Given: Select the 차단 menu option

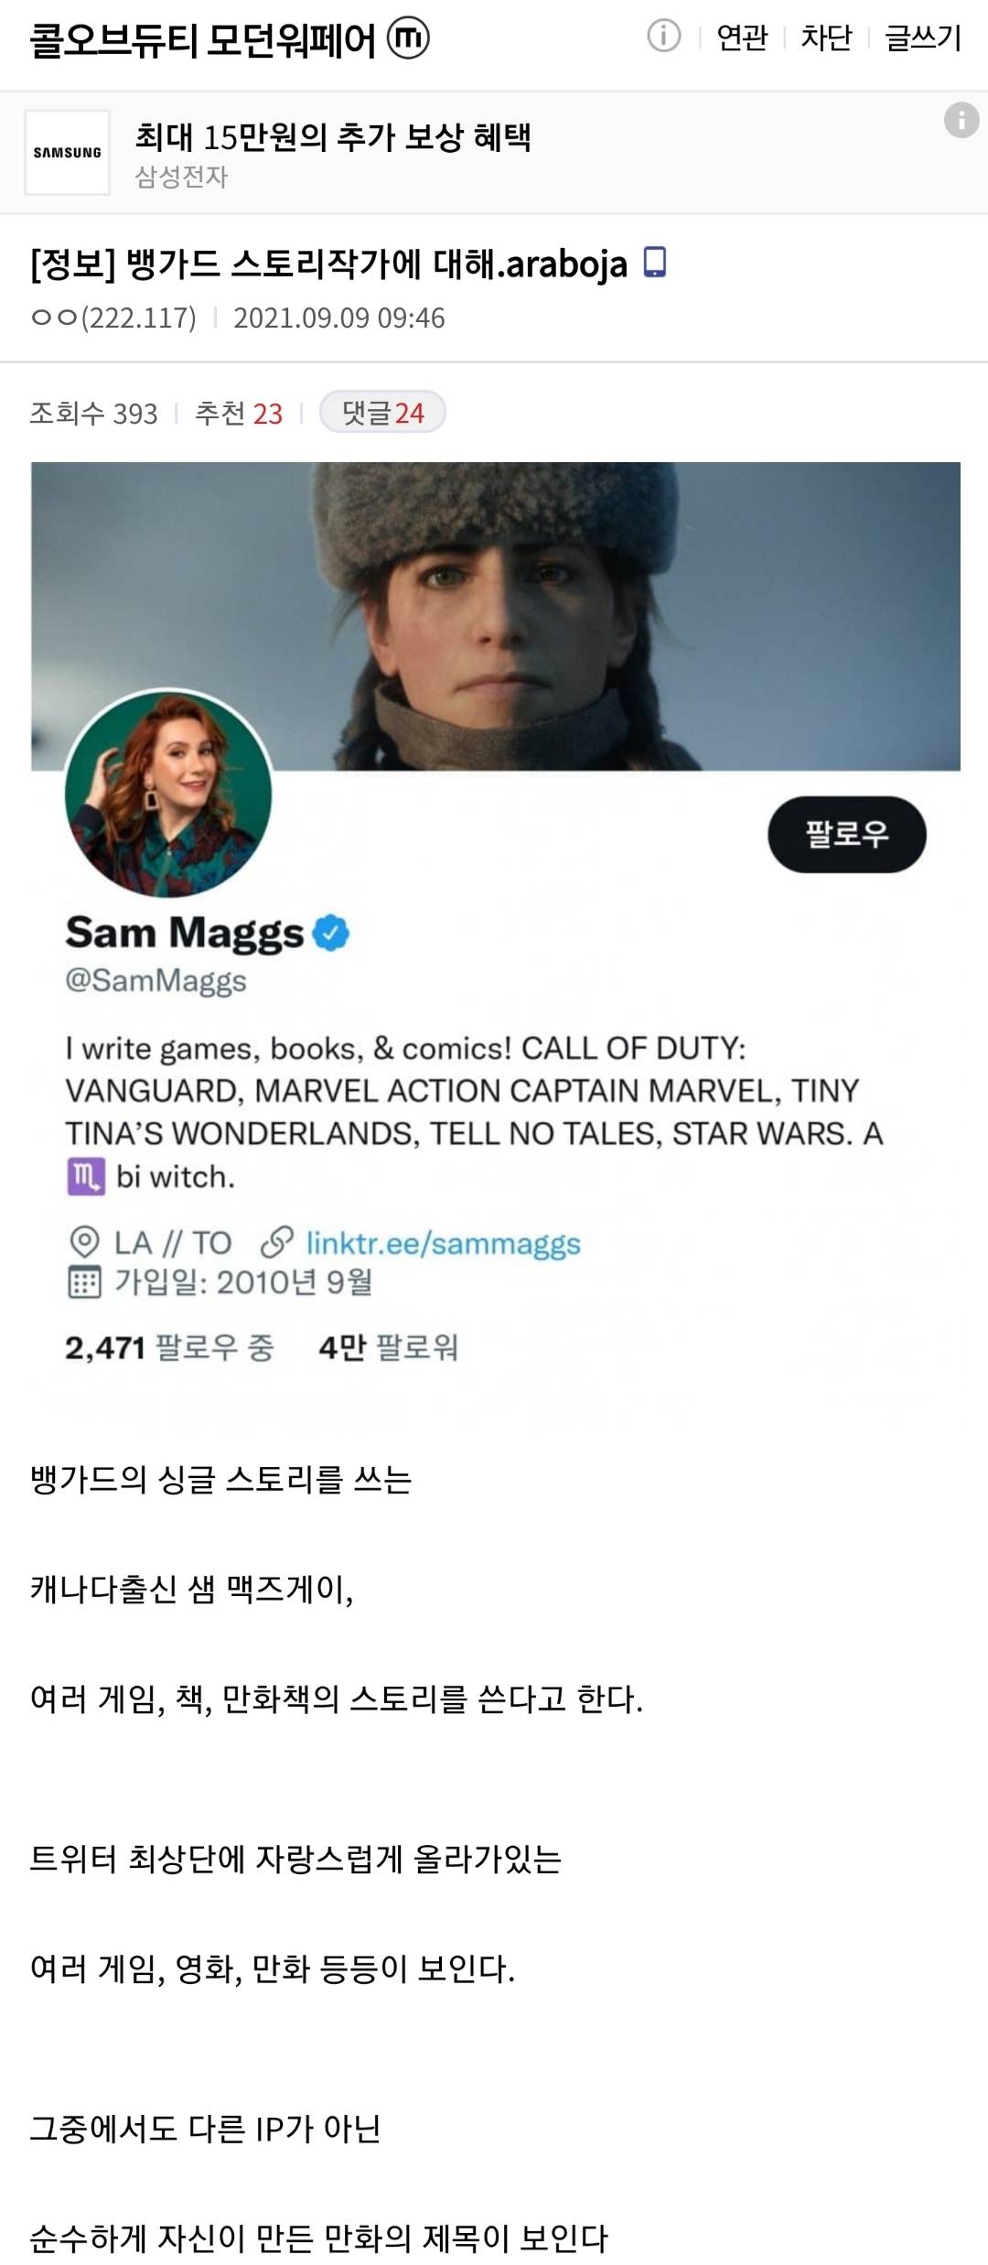Looking at the screenshot, I should pos(826,38).
